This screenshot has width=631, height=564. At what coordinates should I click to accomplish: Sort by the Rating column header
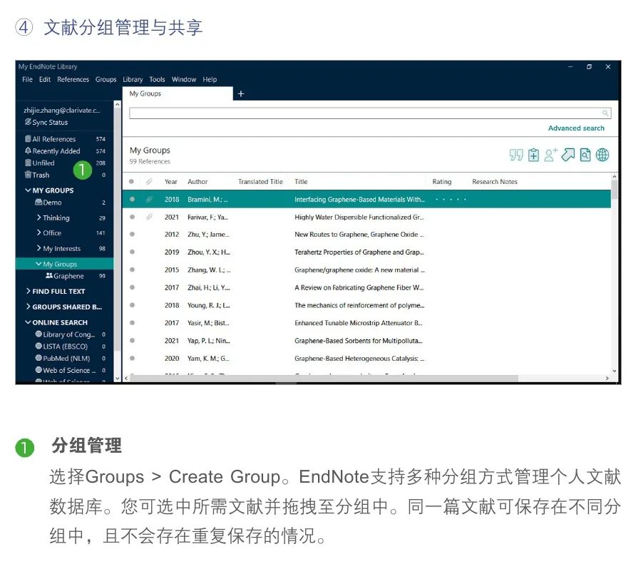[441, 182]
